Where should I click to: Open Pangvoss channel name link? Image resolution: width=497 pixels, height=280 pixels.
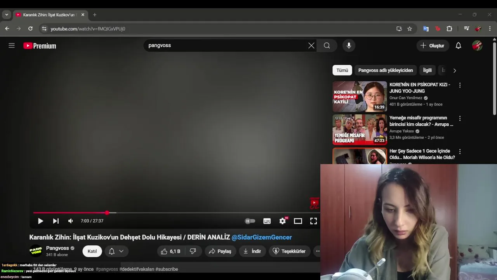pos(57,248)
